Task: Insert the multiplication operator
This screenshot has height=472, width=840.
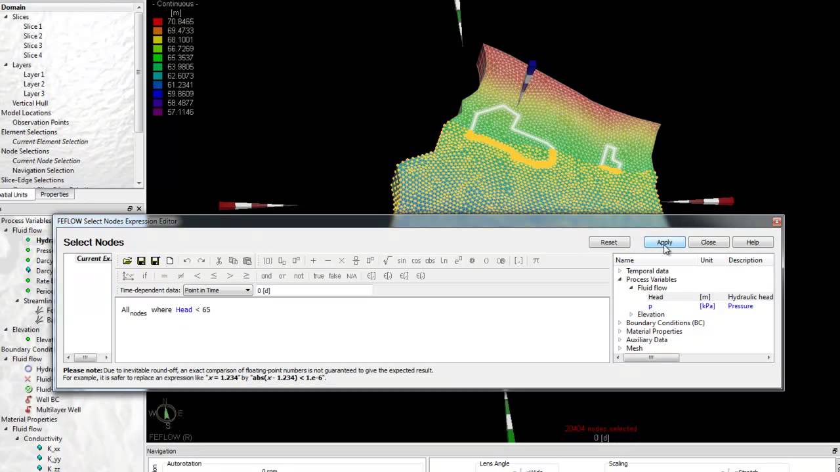Action: (x=341, y=261)
